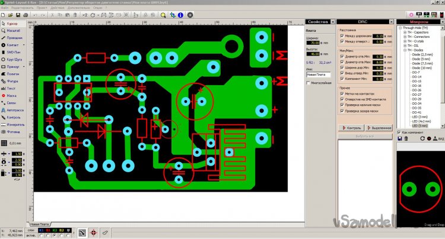445x239 pixels.
Task: Pick the Маска (solder mask) tool
Action: [x=14, y=95]
